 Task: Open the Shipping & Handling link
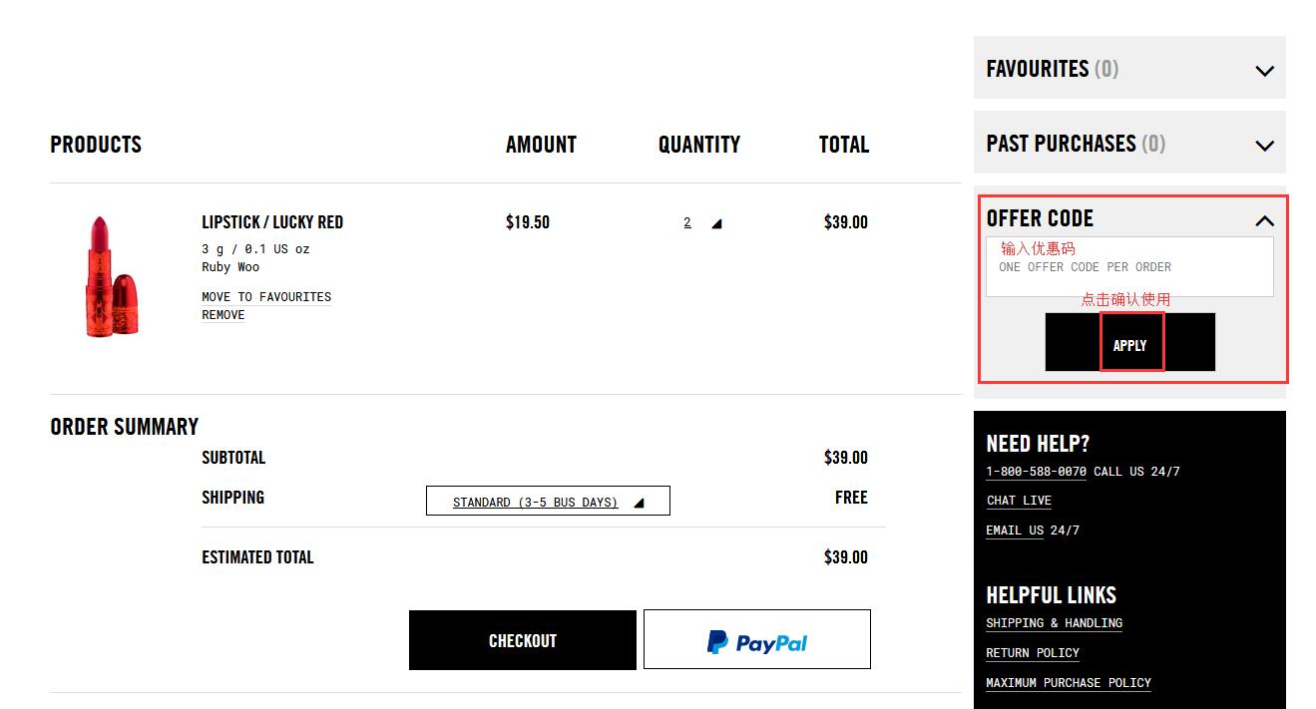(1054, 623)
